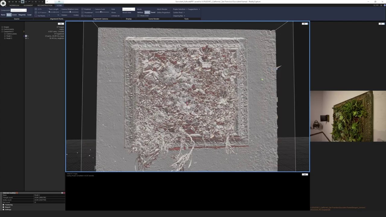Click the red icon next to Selected model(s) title
The image size is (386, 217).
[x=17, y=193]
